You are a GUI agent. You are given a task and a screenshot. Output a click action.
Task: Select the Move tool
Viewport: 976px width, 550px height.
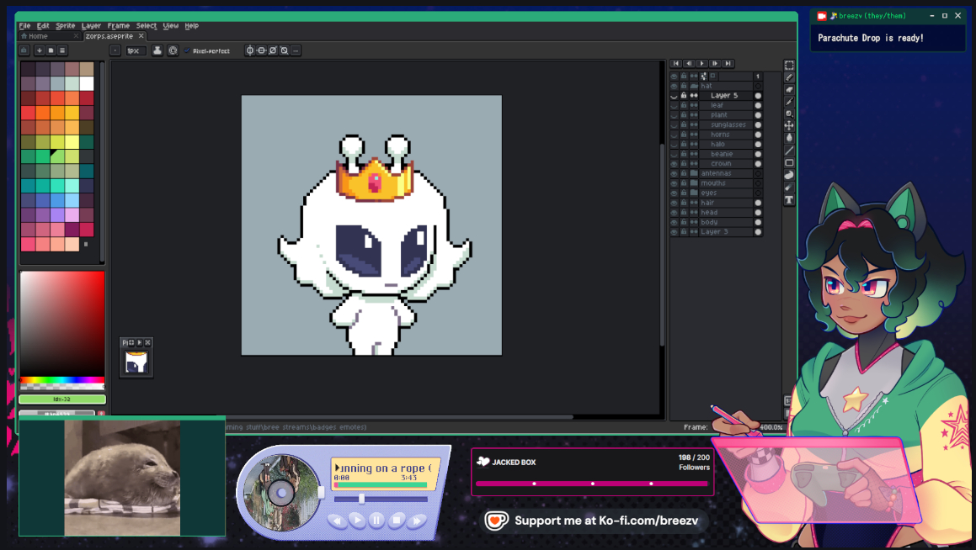point(789,126)
